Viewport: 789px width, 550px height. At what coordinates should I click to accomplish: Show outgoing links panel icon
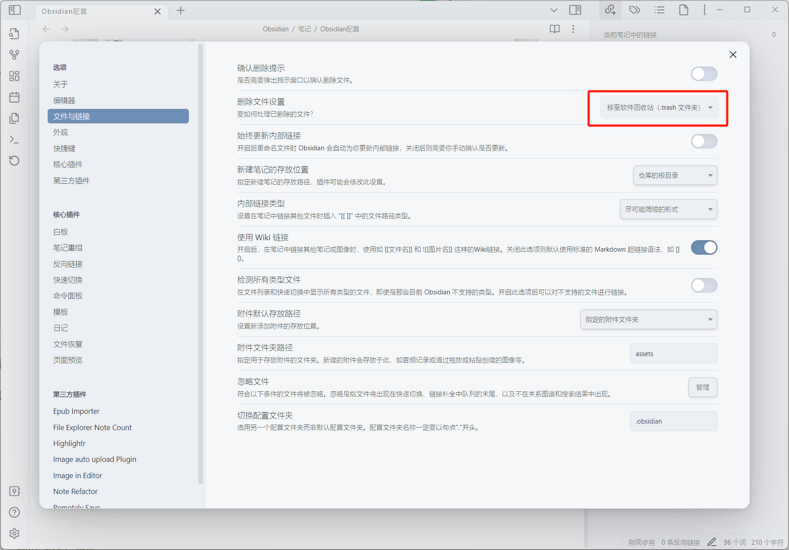(610, 10)
